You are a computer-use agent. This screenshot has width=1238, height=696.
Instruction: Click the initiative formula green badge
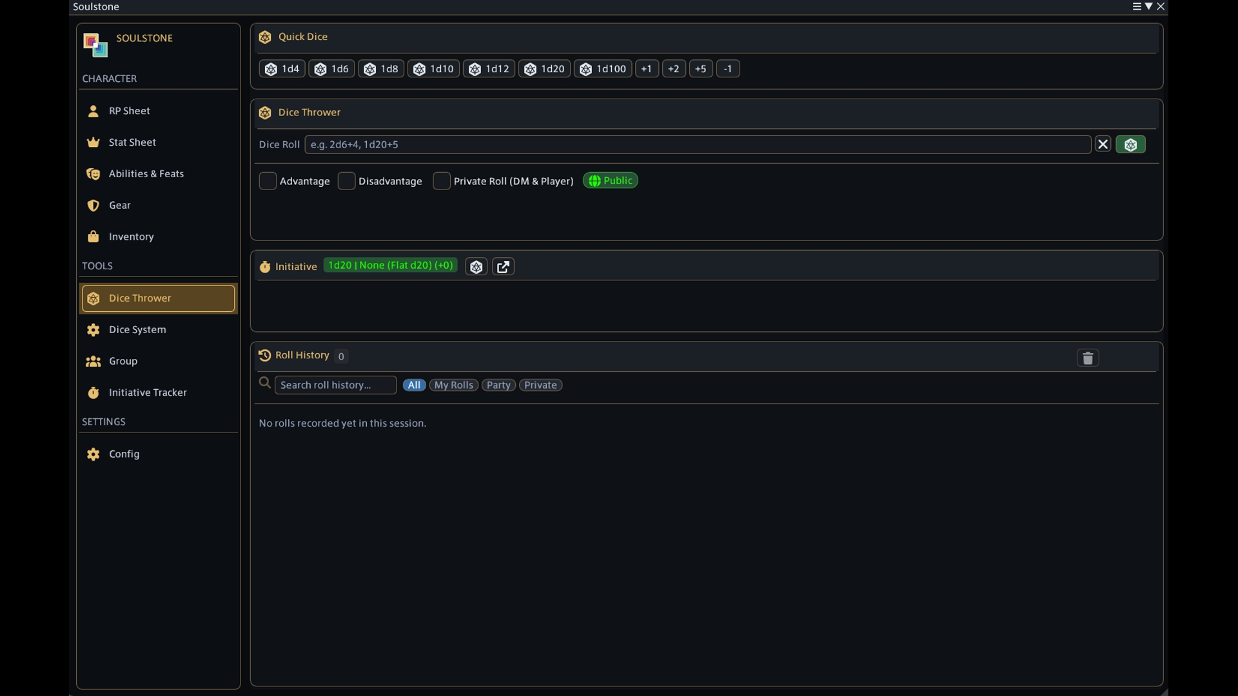(x=391, y=266)
